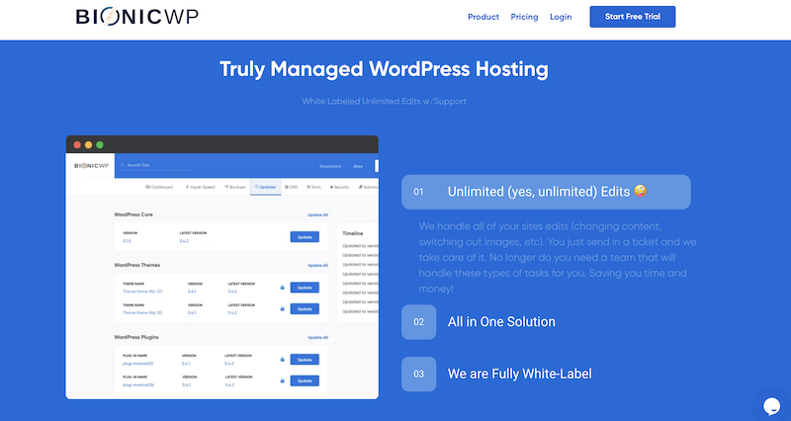The image size is (791, 421).
Task: Select the Updates tab in the preview
Action: (x=265, y=187)
